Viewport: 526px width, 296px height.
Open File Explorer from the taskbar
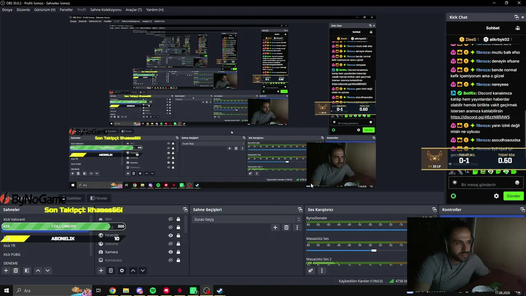[126, 291]
